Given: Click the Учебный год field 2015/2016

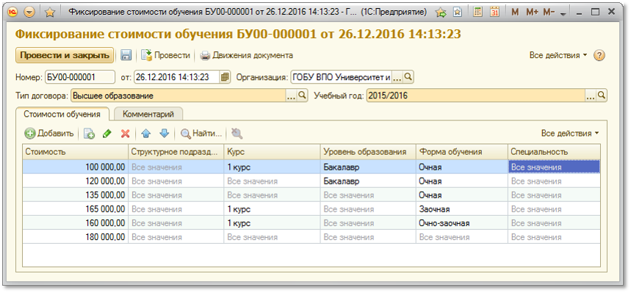Looking at the screenshot, I should pyautogui.click(x=476, y=96).
